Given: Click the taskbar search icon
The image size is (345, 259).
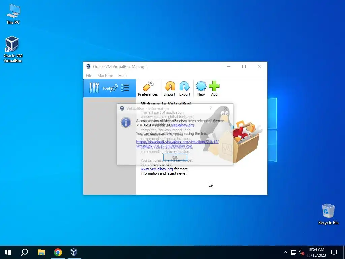Looking at the screenshot, I should [24, 252].
